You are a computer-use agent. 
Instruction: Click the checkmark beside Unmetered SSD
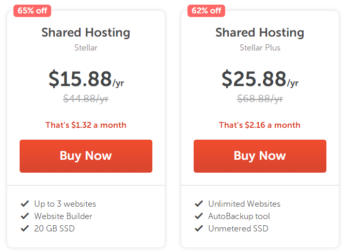coord(198,228)
